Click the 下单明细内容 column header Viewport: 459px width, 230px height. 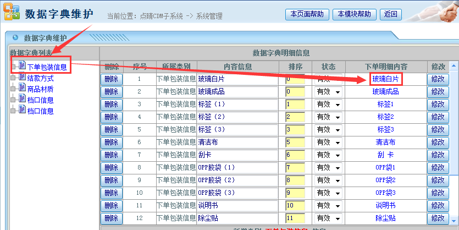386,67
